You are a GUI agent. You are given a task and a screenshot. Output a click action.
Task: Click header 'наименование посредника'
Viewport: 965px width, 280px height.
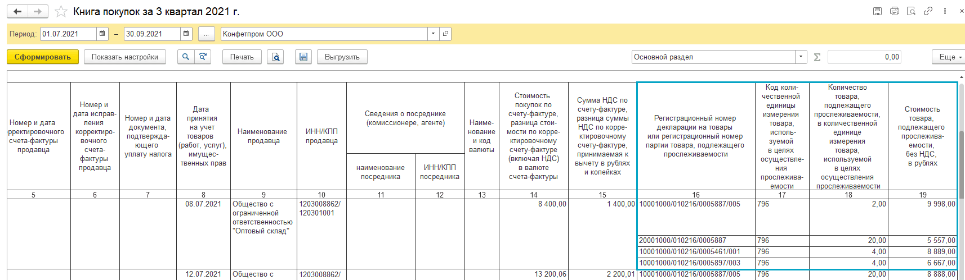pos(381,172)
